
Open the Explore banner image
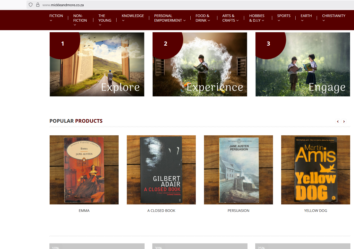(97, 64)
